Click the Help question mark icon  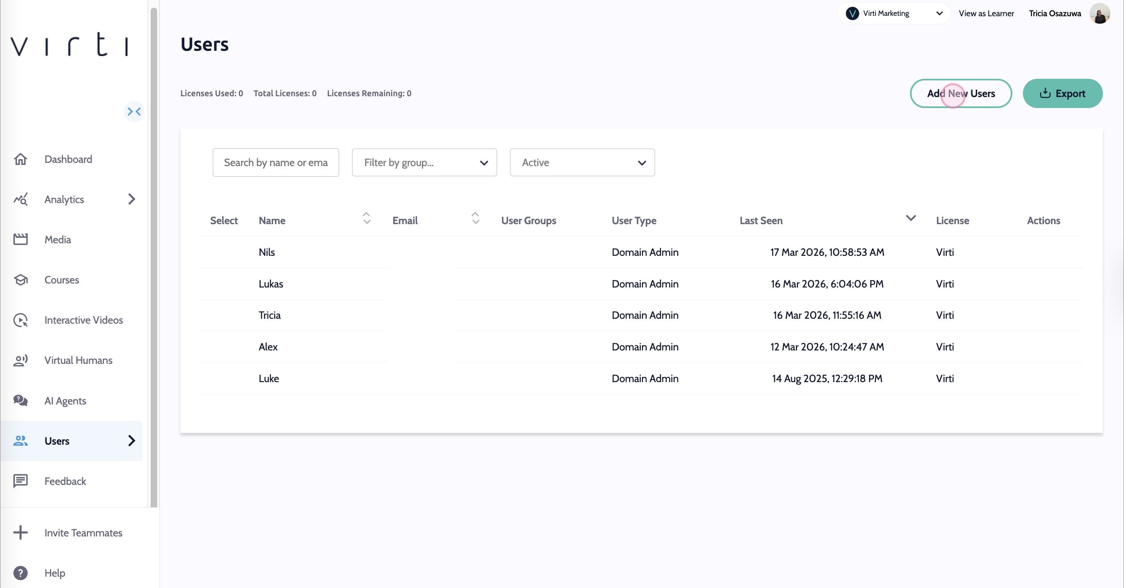point(21,573)
